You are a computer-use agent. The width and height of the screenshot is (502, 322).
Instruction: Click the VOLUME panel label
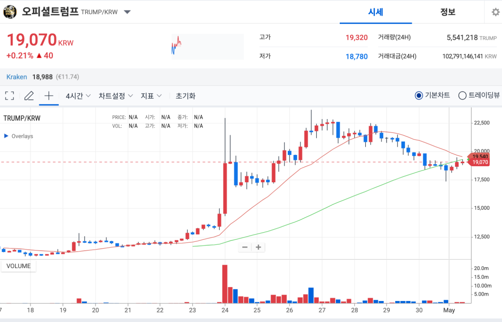coord(19,266)
